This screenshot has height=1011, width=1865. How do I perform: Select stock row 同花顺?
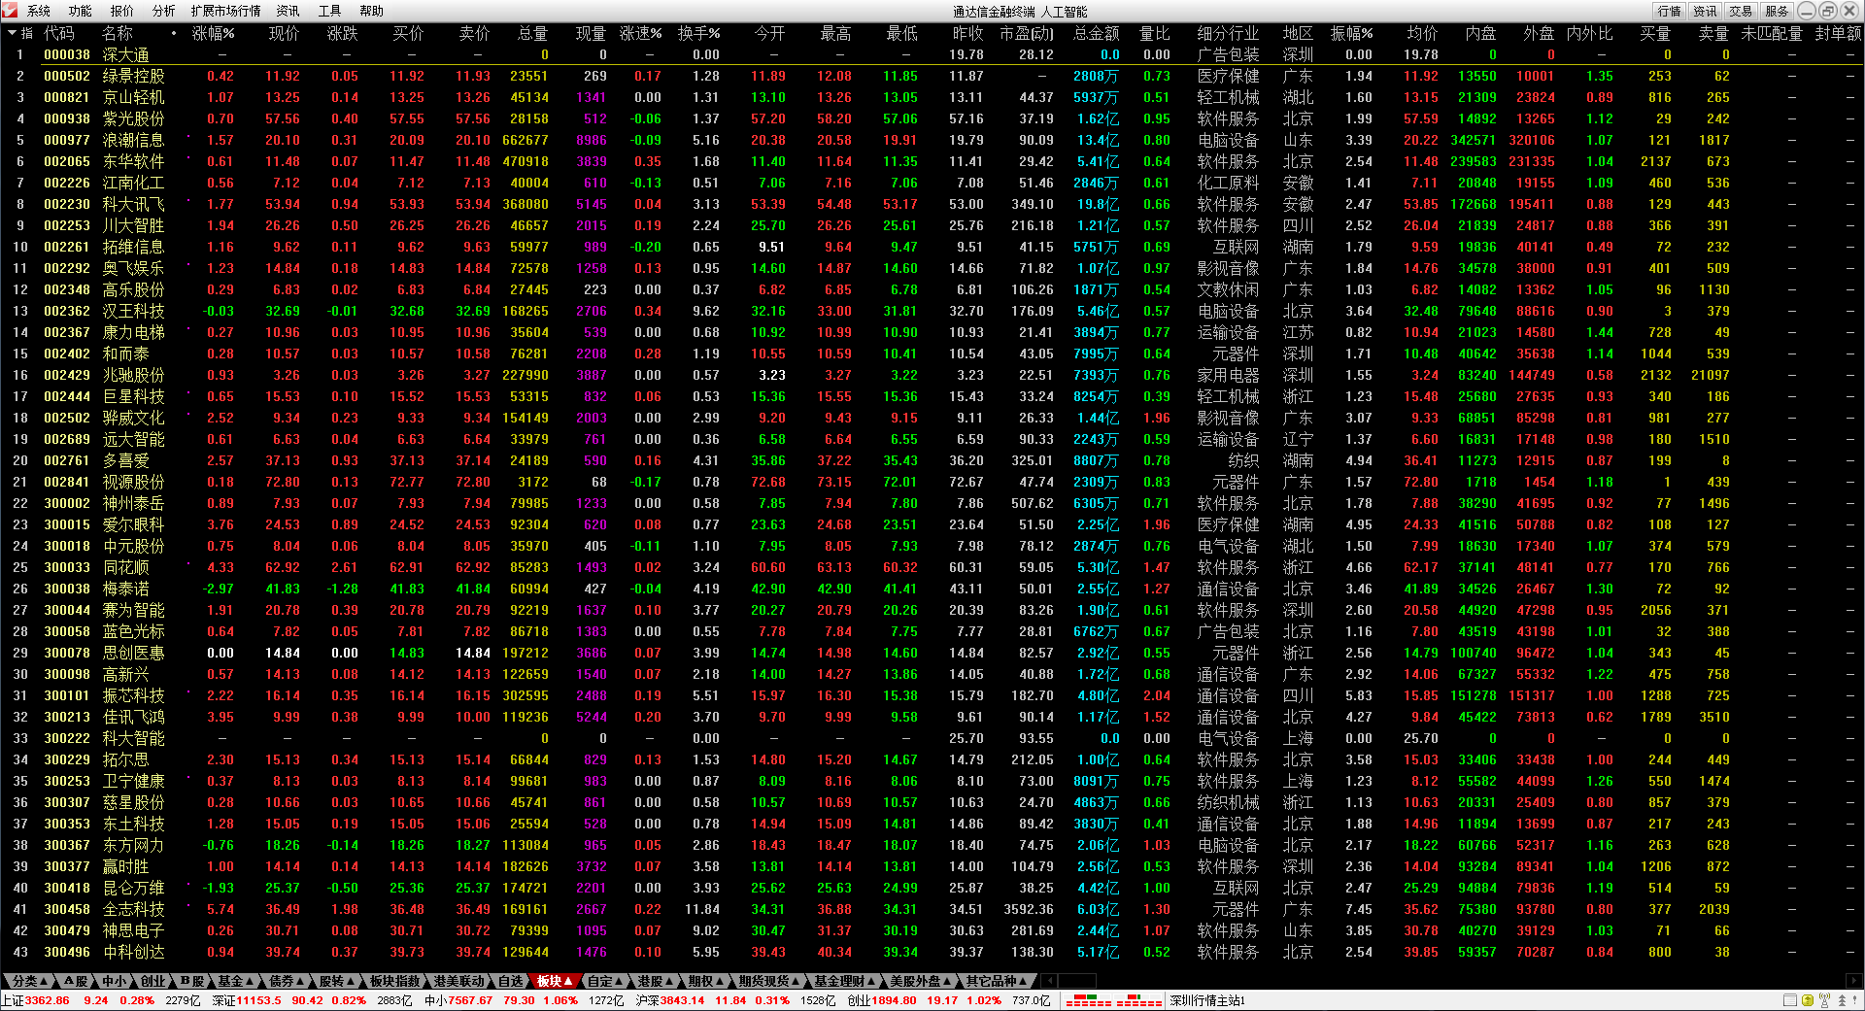pos(125,567)
